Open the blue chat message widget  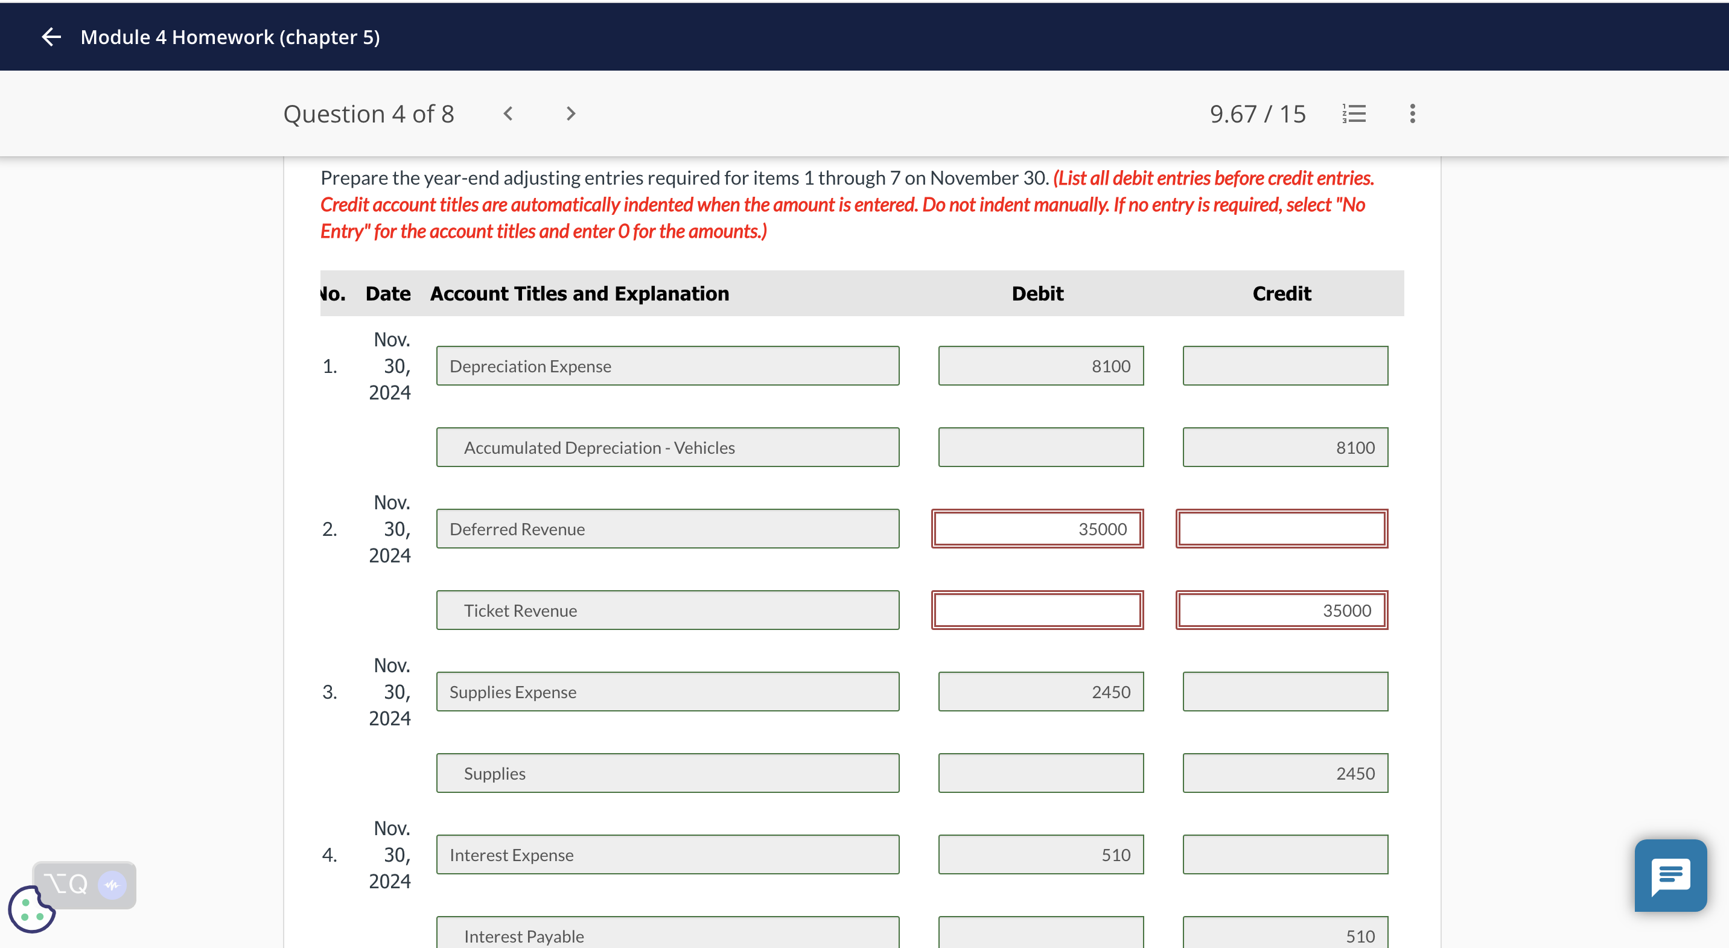pos(1670,875)
